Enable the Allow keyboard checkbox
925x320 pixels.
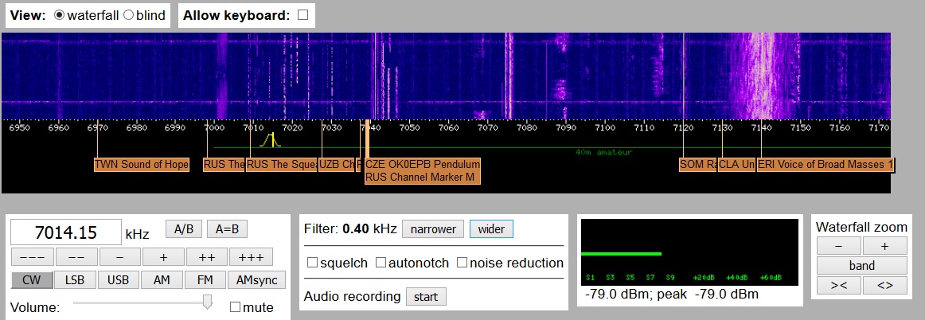(302, 15)
